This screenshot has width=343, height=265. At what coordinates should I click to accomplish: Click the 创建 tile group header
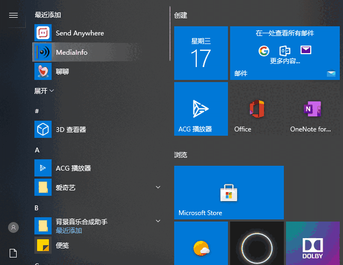click(x=181, y=15)
